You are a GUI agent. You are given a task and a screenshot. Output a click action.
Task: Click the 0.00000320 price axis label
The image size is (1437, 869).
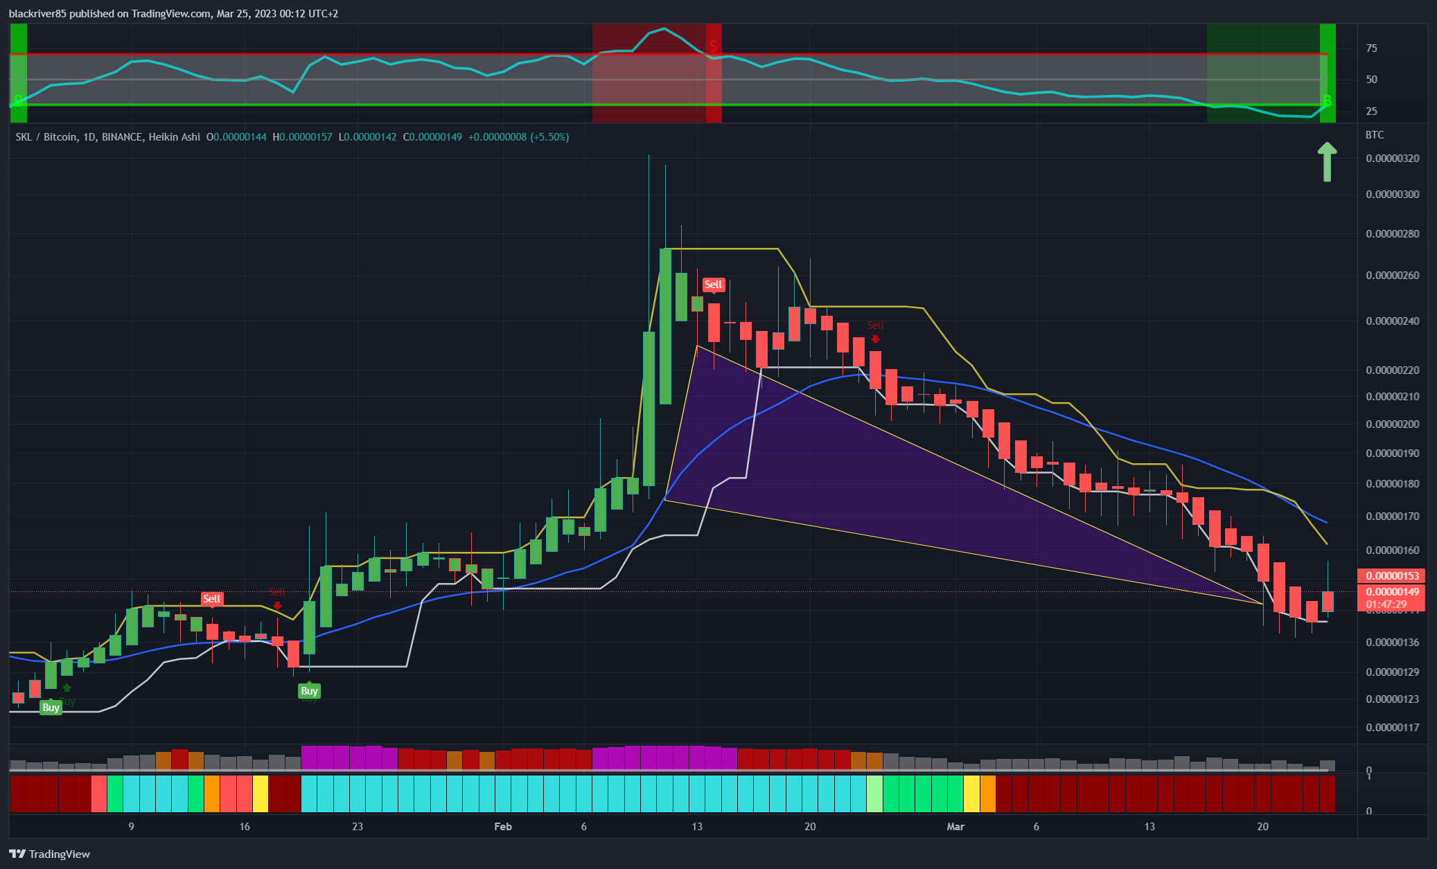tap(1393, 159)
